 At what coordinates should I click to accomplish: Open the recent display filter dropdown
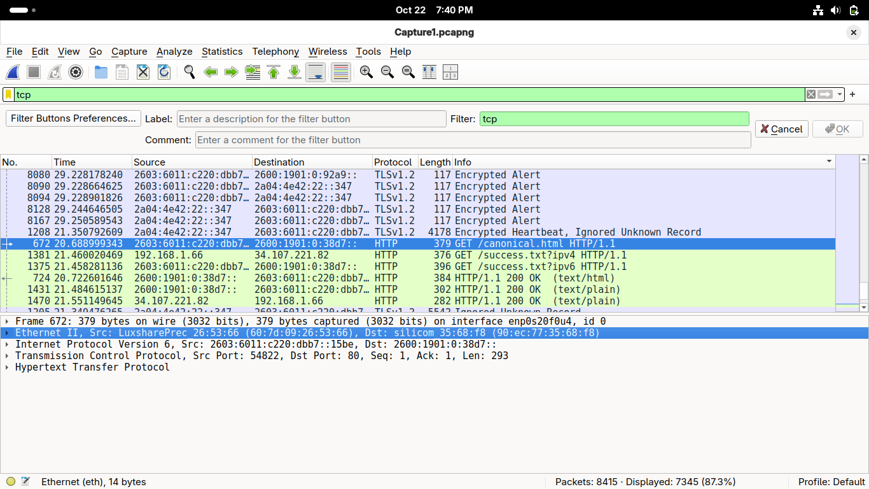pyautogui.click(x=840, y=95)
